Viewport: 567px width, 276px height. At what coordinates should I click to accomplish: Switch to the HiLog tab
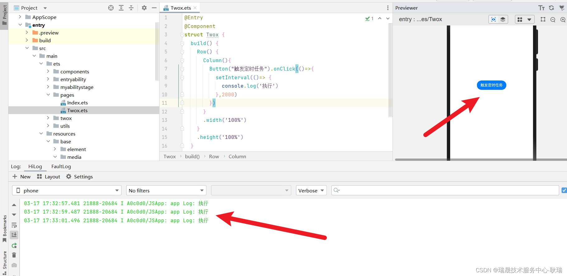pyautogui.click(x=35, y=167)
